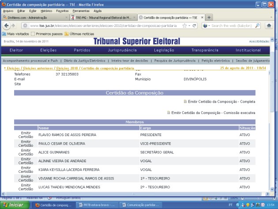
Task: Click scroll-down arrow of page vertical scrollbar
Action: point(272,189)
